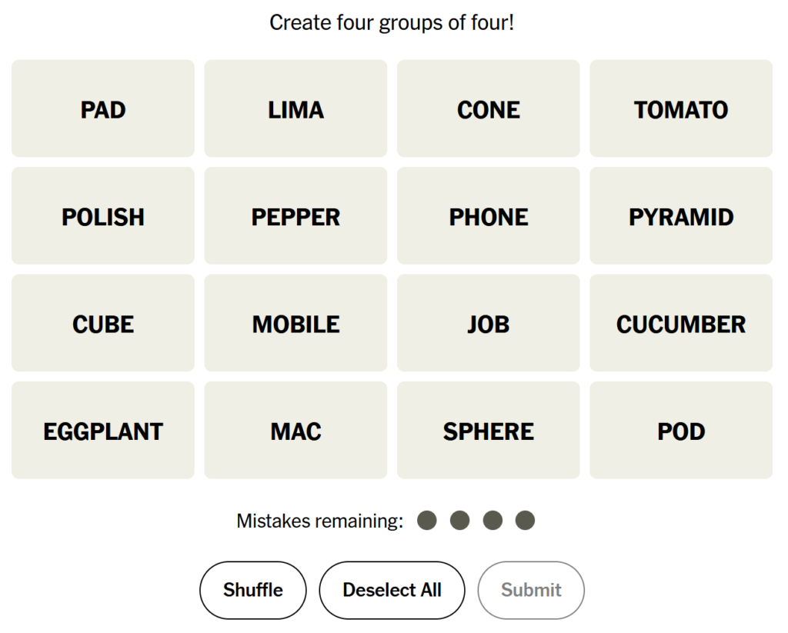The height and width of the screenshot is (633, 788).
Task: Pick the CONE tile
Action: [488, 109]
